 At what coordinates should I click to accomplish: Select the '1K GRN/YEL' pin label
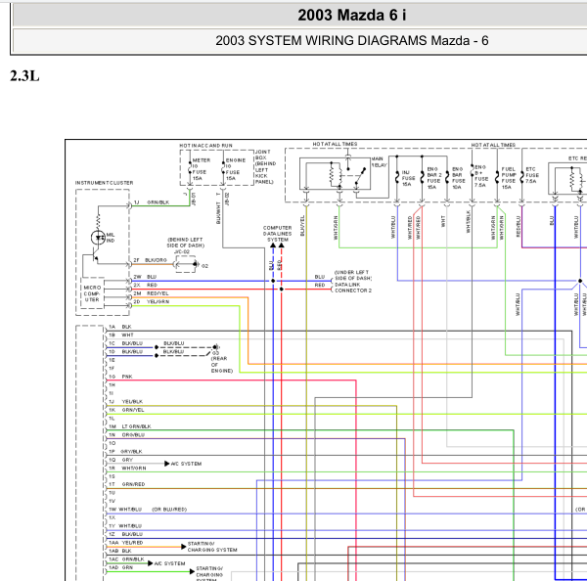[x=126, y=410]
